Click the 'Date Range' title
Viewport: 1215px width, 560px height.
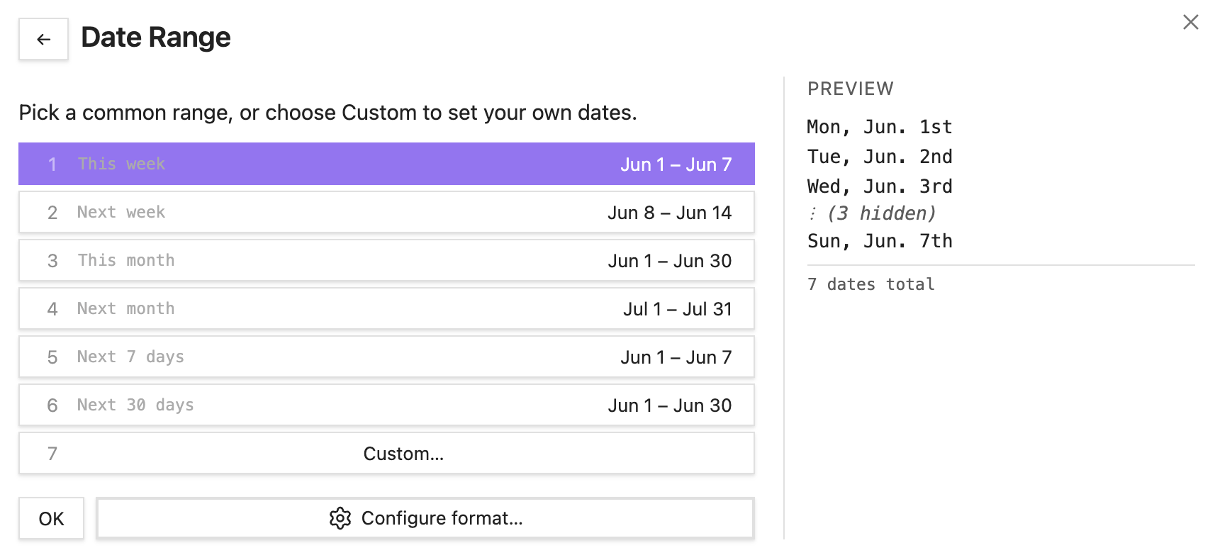tap(156, 38)
